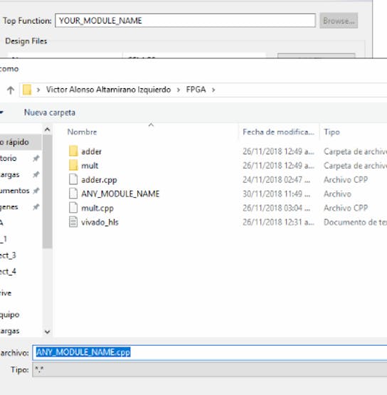Click the FPGA breadcrumb in the path
387x395 pixels.
click(196, 90)
